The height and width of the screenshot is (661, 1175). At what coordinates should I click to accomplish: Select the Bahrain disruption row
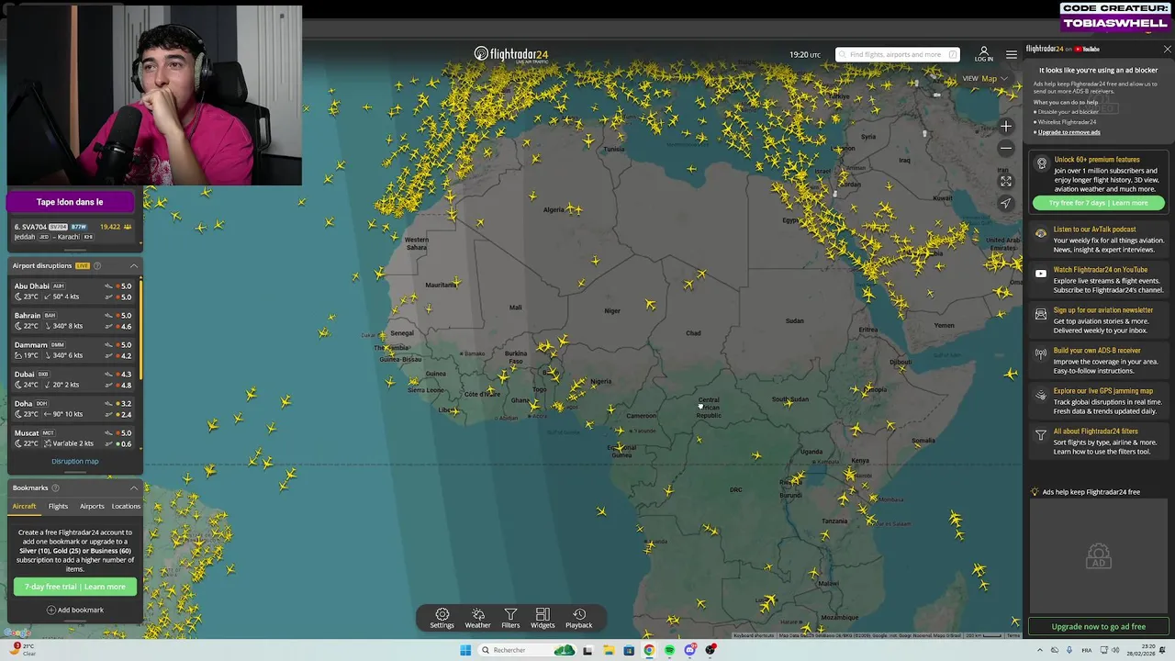pos(73,321)
